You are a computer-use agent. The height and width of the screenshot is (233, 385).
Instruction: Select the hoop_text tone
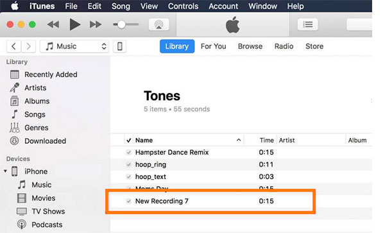click(x=151, y=177)
